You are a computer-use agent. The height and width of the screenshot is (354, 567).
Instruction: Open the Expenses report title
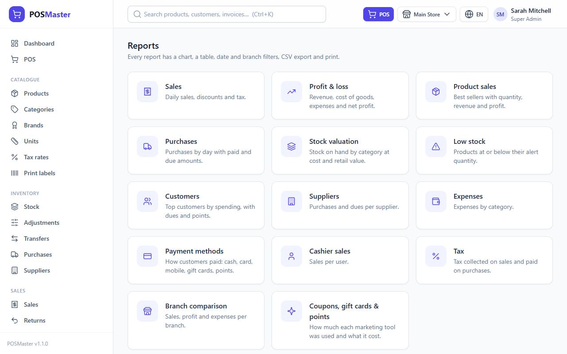pos(468,196)
